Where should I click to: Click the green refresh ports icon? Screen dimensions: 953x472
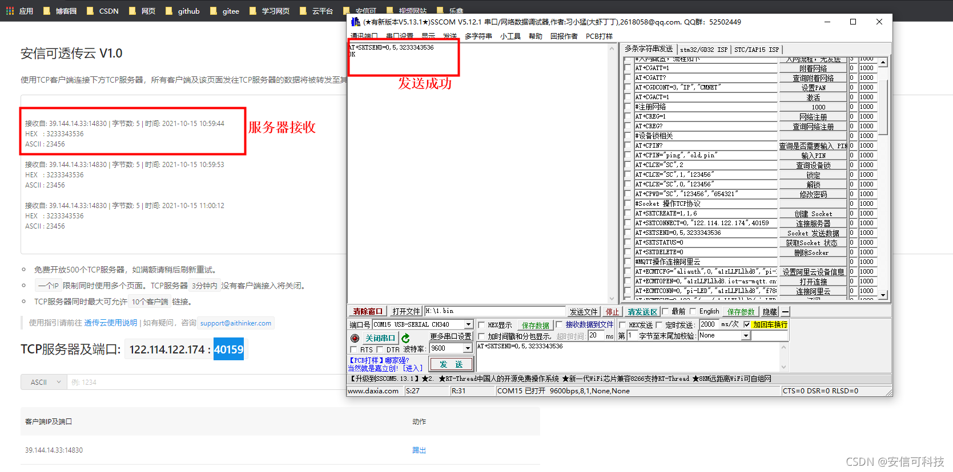pos(405,338)
